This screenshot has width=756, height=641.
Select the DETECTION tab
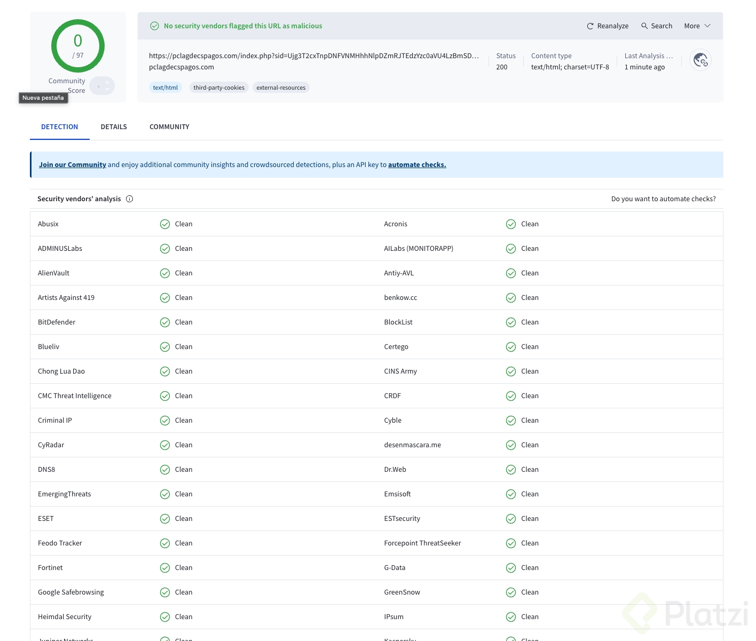tap(60, 127)
